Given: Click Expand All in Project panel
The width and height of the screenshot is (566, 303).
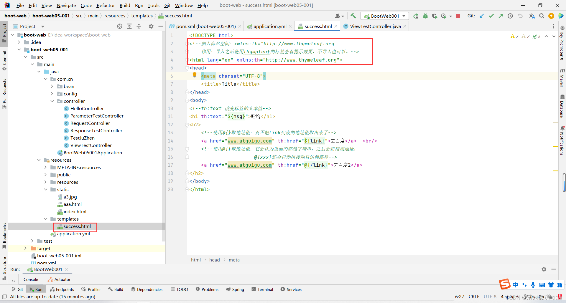Looking at the screenshot, I should pyautogui.click(x=129, y=26).
